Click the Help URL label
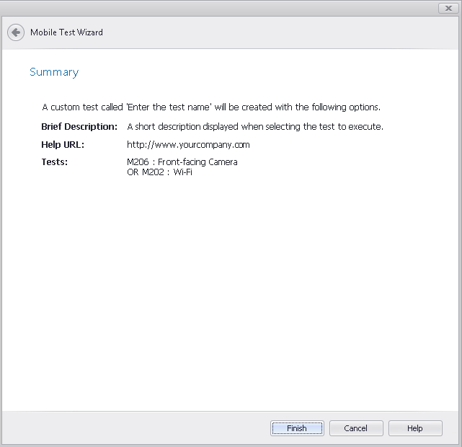Image resolution: width=462 pixels, height=447 pixels. click(x=63, y=145)
